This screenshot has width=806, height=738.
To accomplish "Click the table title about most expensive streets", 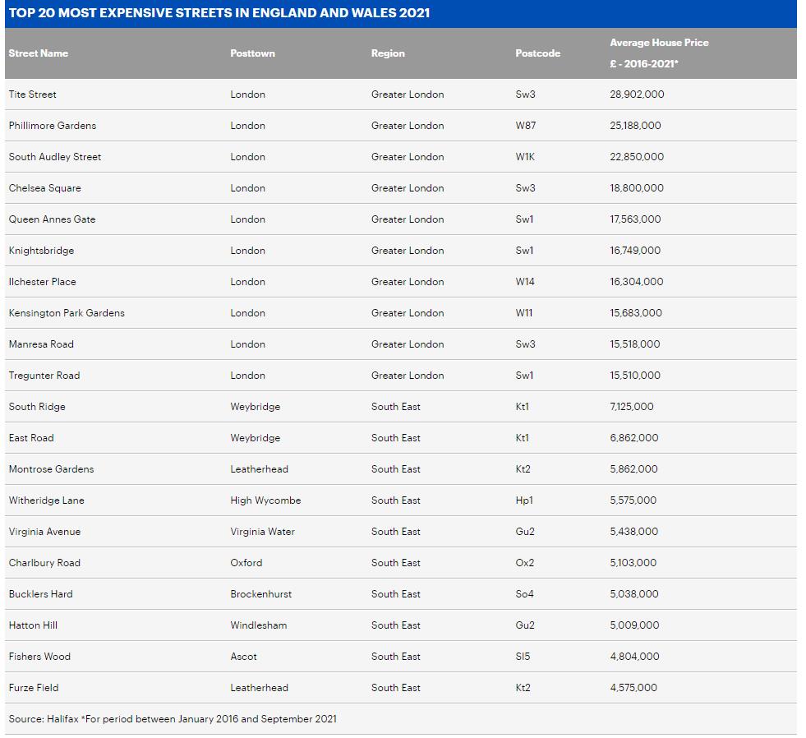I will point(219,13).
